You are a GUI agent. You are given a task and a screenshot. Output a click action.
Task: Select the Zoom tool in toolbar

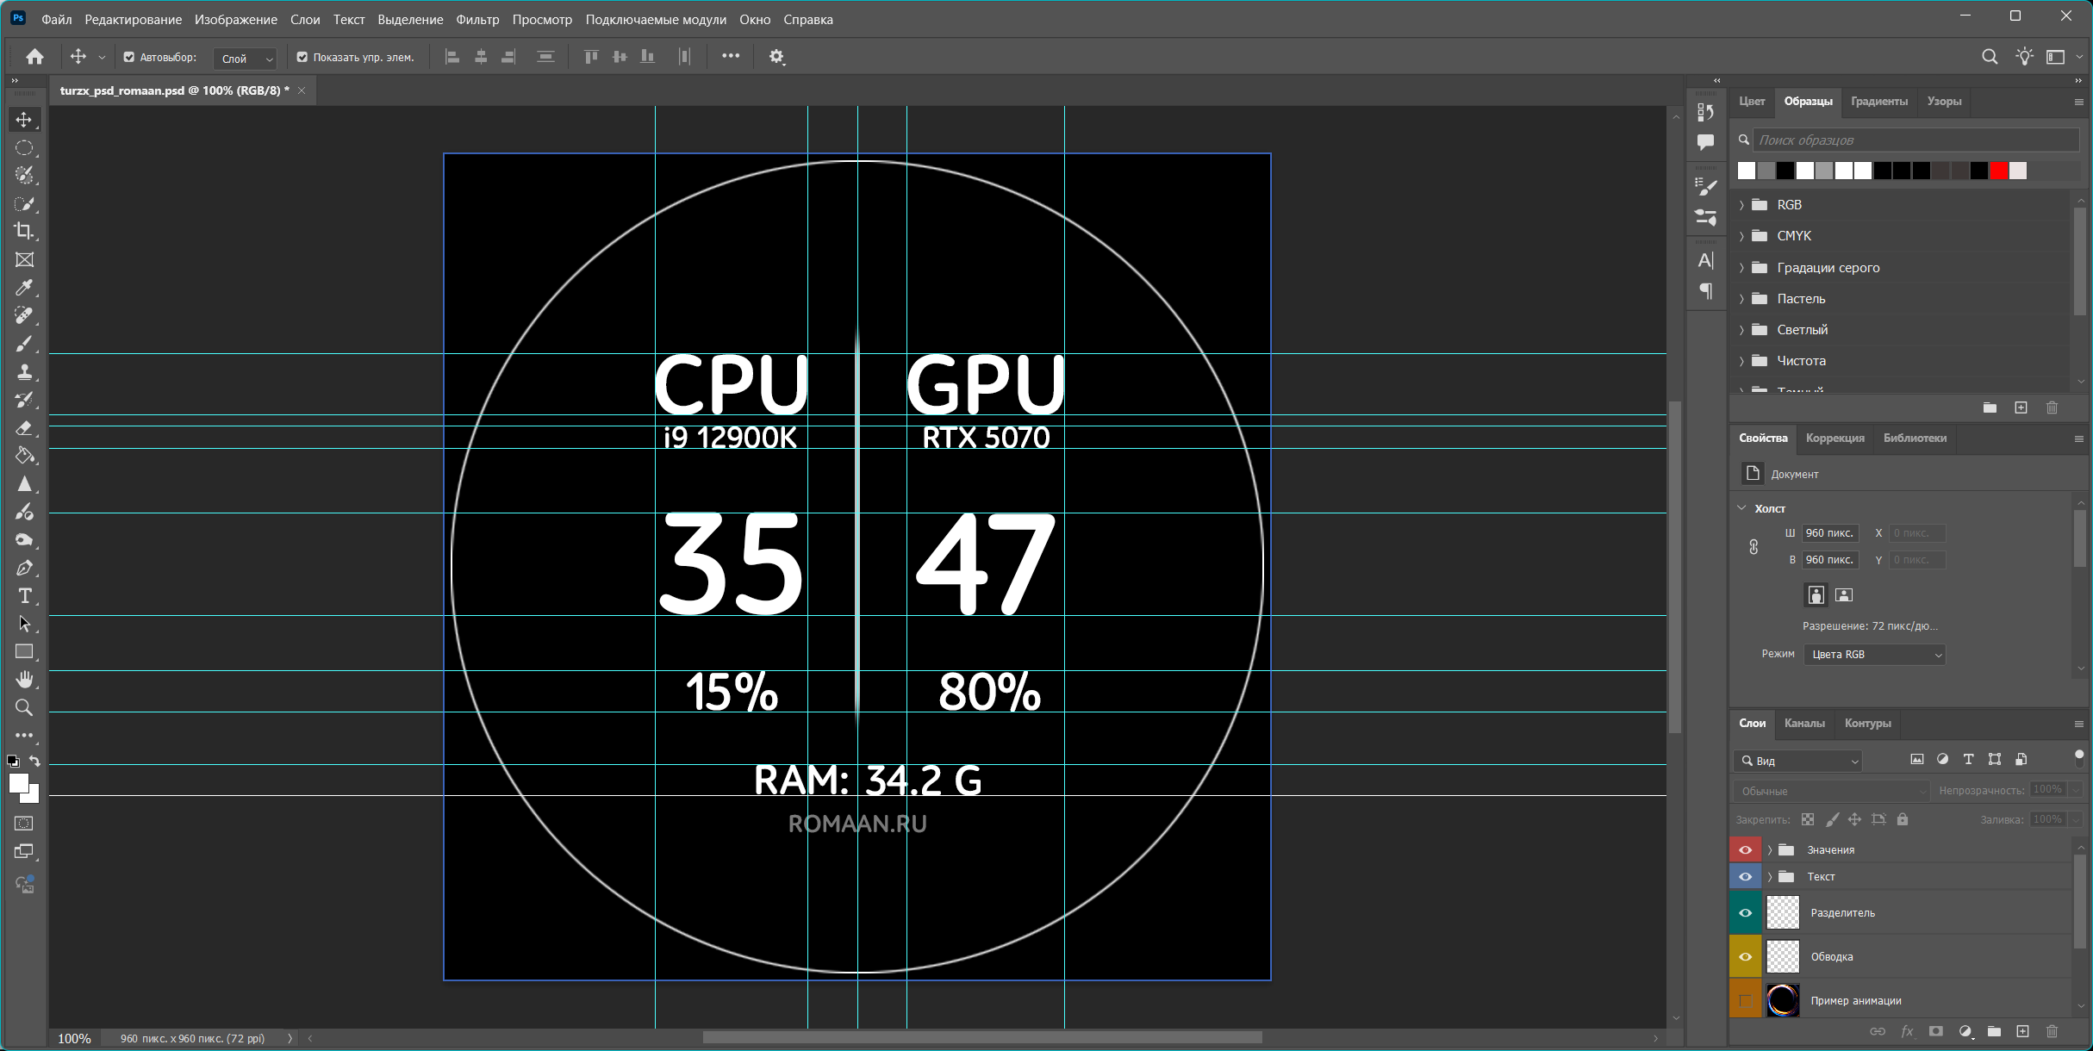coord(24,708)
